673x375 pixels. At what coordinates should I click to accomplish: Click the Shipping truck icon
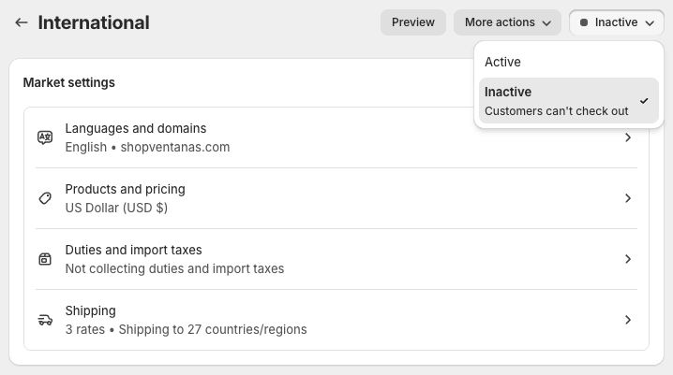tap(45, 320)
